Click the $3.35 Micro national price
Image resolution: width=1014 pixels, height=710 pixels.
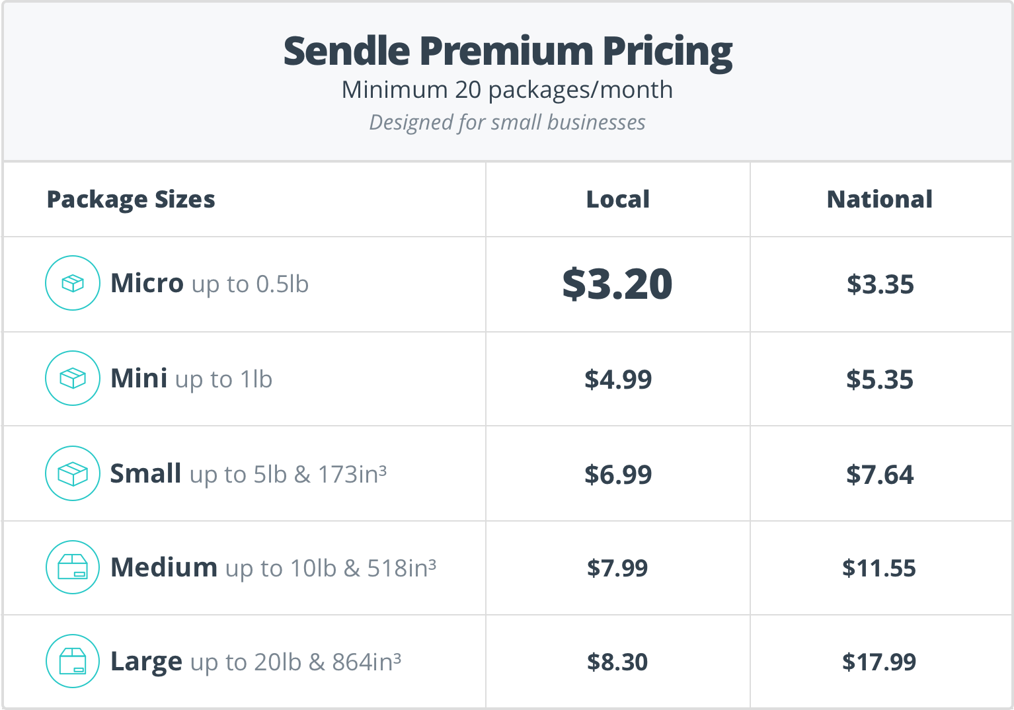click(880, 284)
